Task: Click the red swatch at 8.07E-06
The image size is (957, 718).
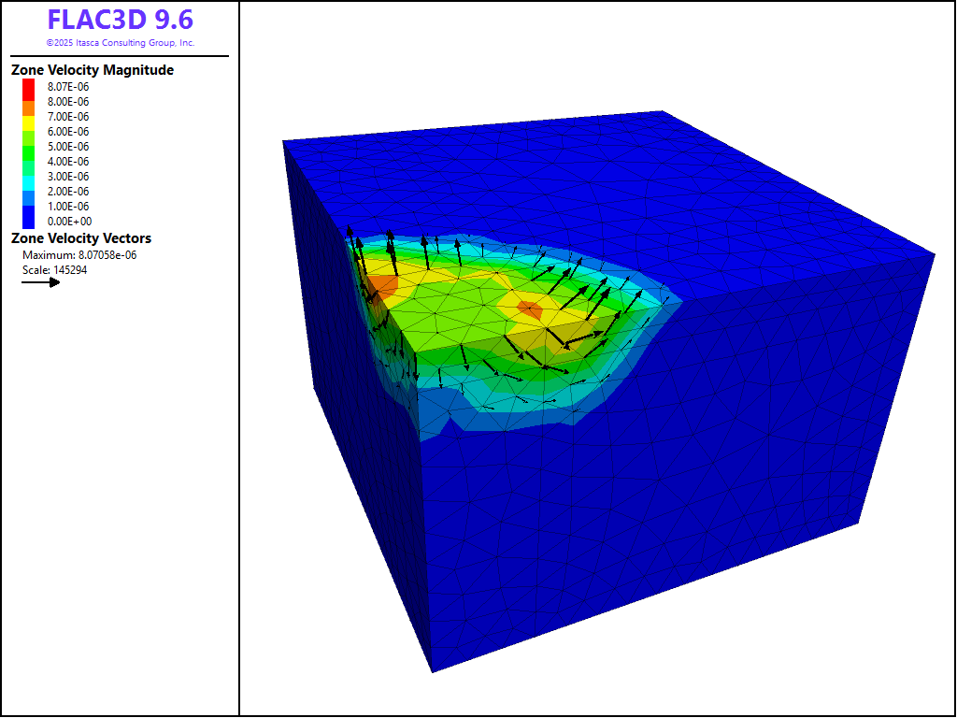Action: point(29,87)
